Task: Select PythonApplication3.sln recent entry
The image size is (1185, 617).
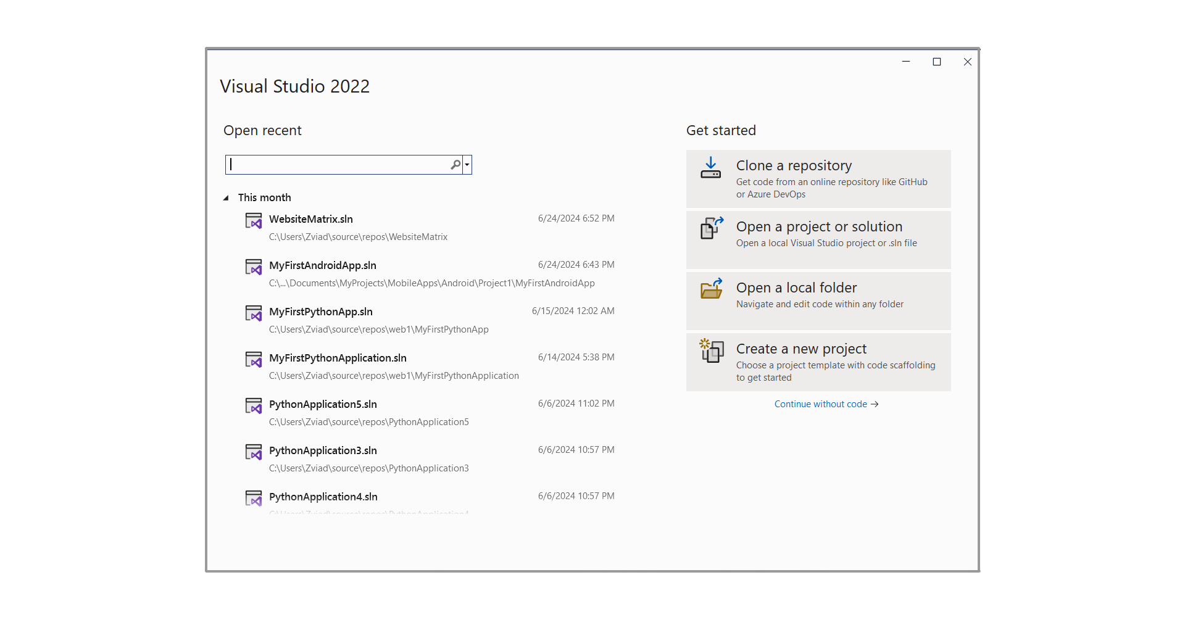Action: 323,451
